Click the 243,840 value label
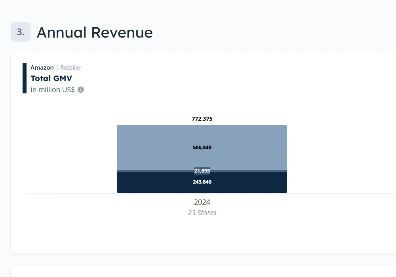 [x=202, y=182]
